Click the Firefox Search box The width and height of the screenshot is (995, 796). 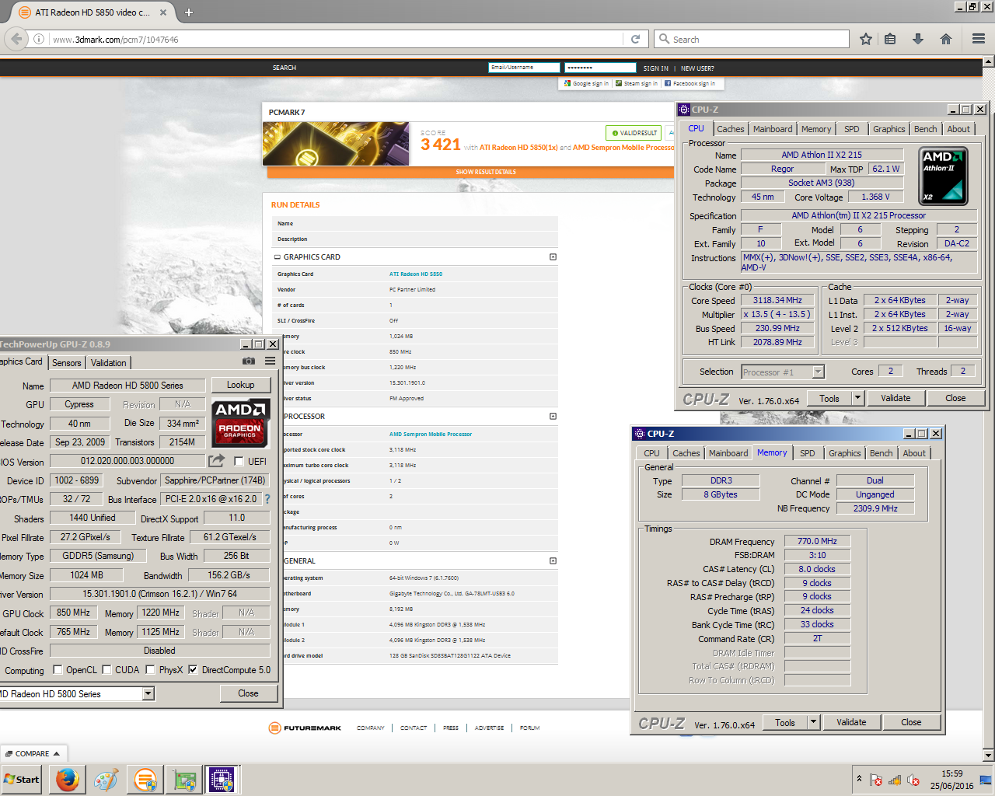(x=752, y=39)
